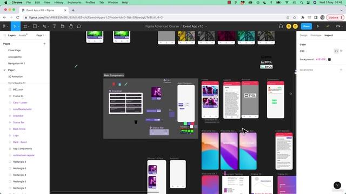
Task: Reload the page in Chrome
Action: (18, 17)
